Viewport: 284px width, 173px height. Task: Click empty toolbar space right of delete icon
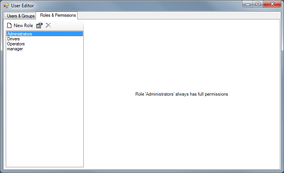[67, 26]
